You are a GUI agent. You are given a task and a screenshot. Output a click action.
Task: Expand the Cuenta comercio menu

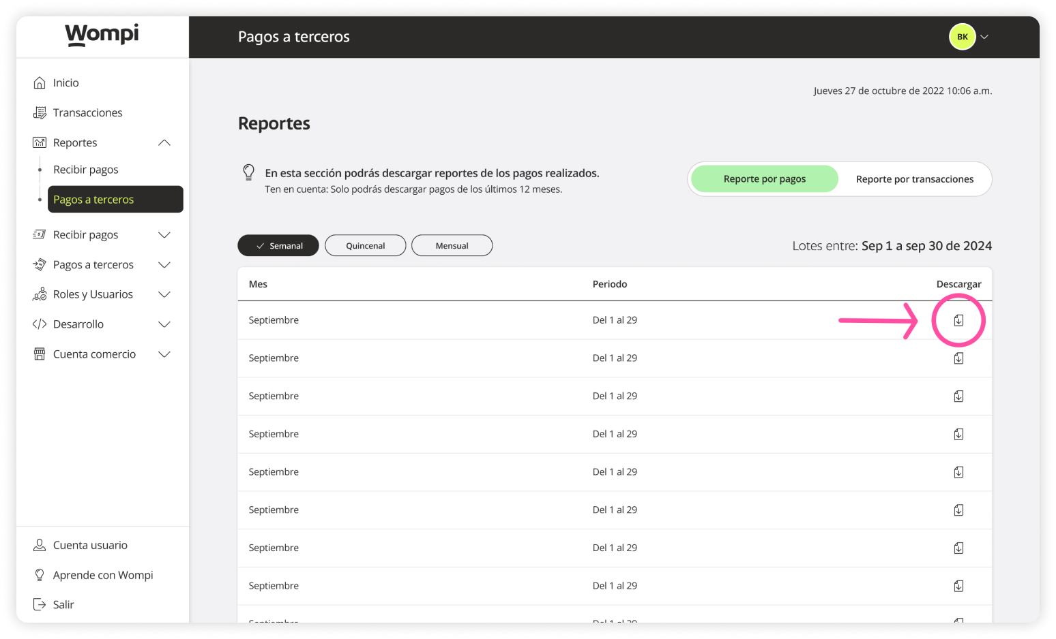164,354
